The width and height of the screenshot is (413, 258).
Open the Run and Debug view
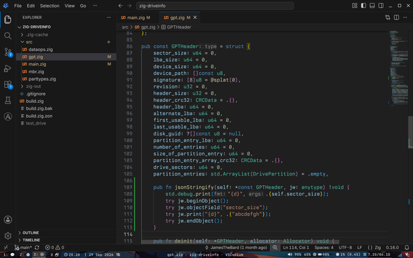coord(7,68)
